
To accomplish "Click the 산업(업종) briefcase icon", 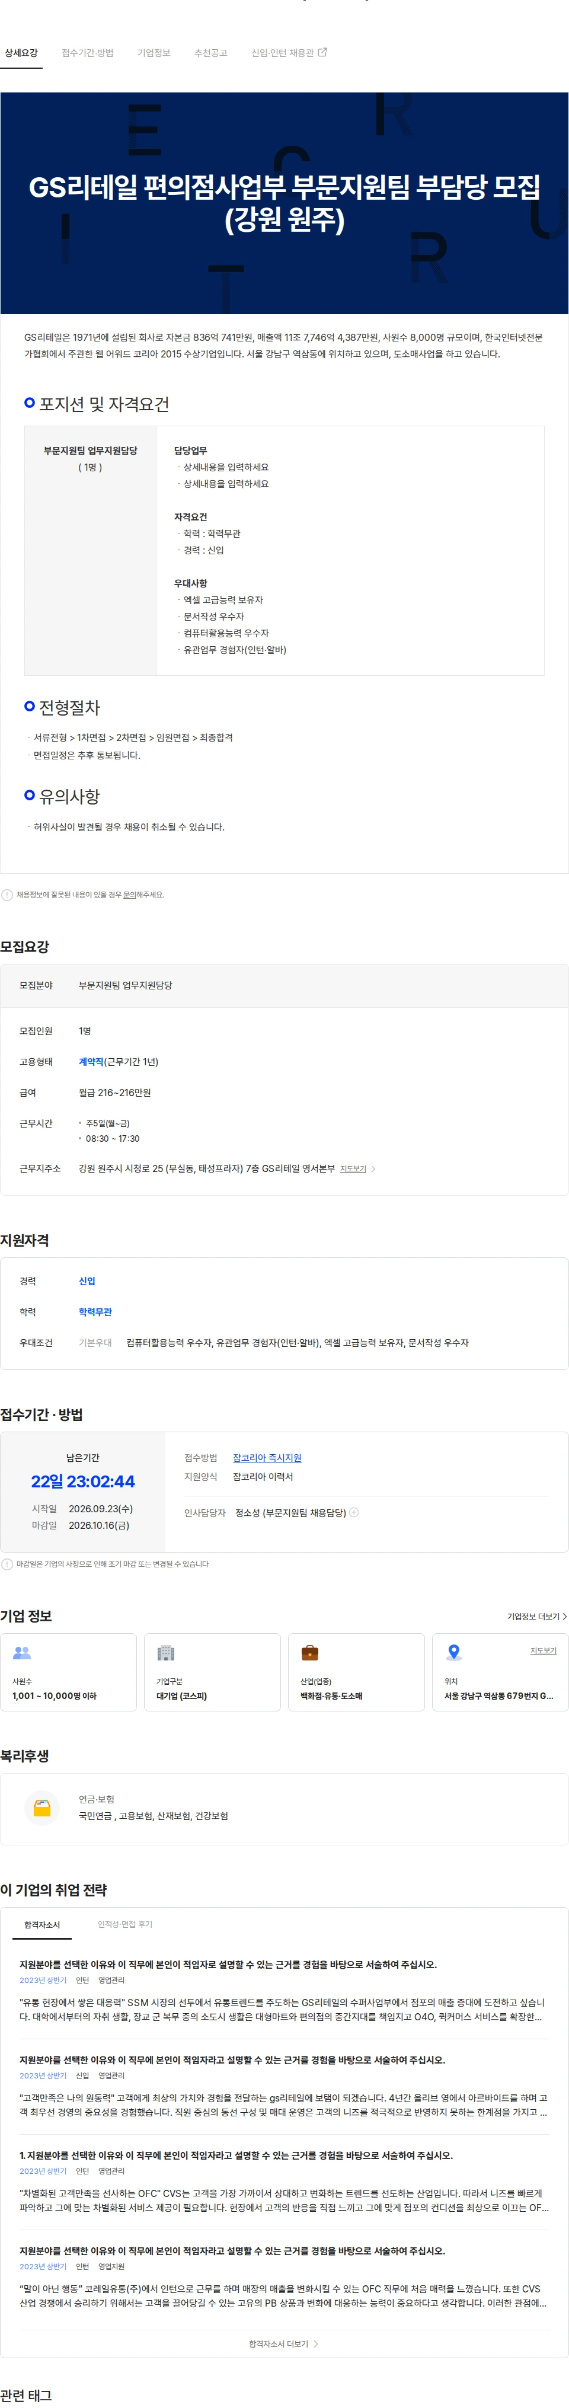I will (309, 1653).
